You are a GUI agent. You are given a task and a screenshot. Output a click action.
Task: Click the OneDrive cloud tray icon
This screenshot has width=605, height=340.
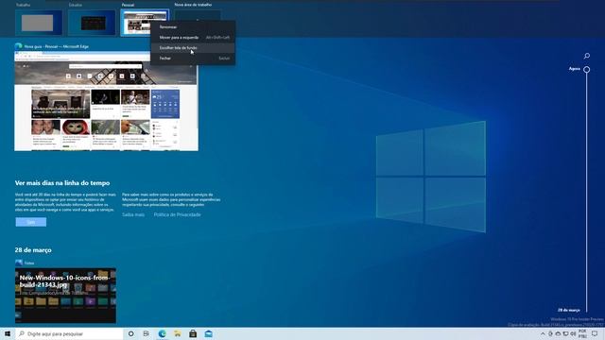(x=558, y=333)
